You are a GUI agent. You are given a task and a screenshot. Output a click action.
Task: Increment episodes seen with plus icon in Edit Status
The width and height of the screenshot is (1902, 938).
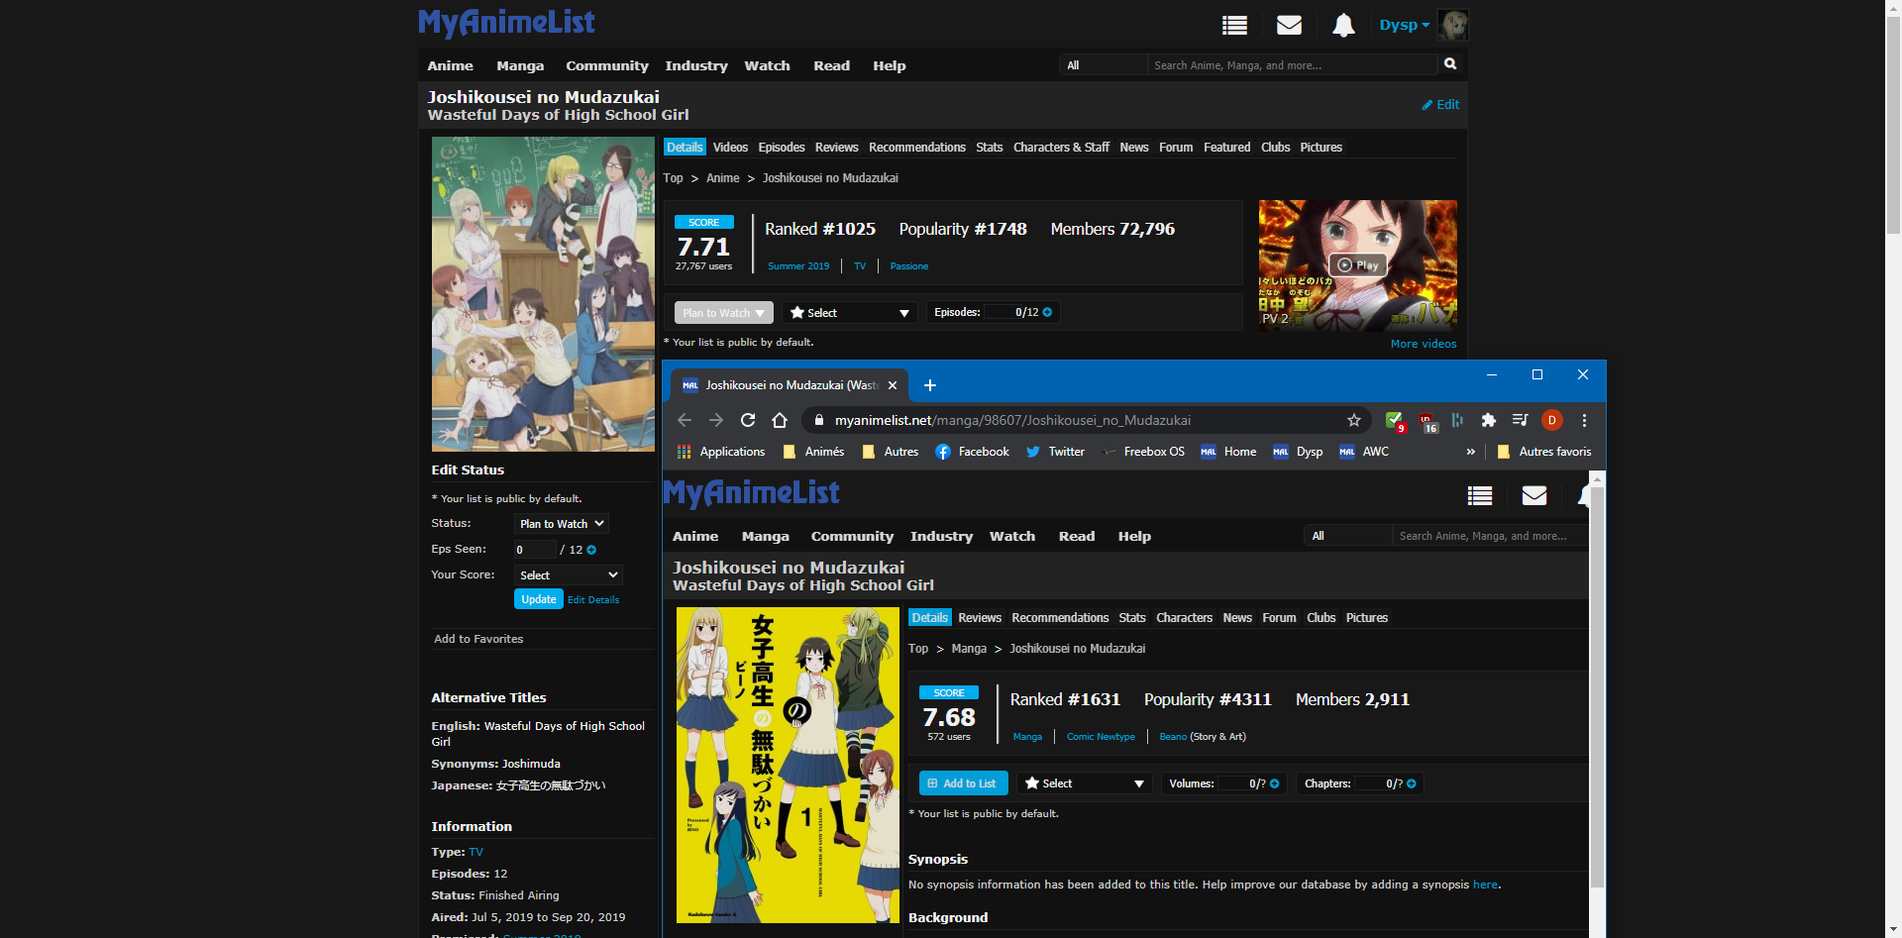(x=592, y=550)
